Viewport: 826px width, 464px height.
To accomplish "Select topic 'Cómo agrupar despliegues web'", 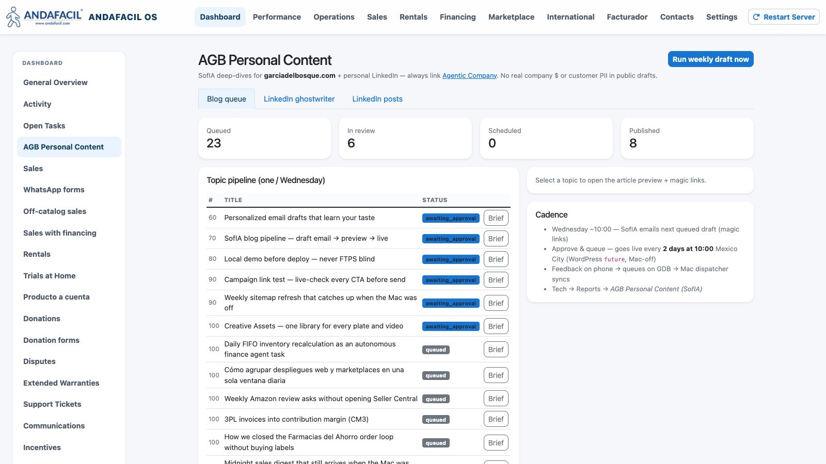I will point(314,375).
